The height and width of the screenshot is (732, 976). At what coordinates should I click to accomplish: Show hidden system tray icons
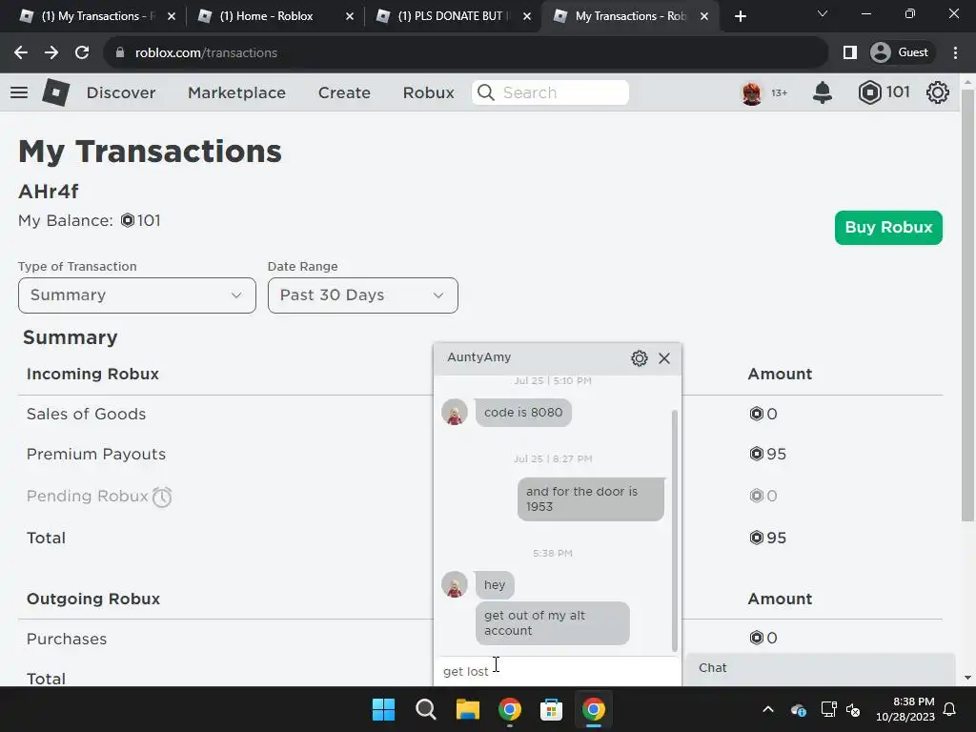(x=768, y=709)
